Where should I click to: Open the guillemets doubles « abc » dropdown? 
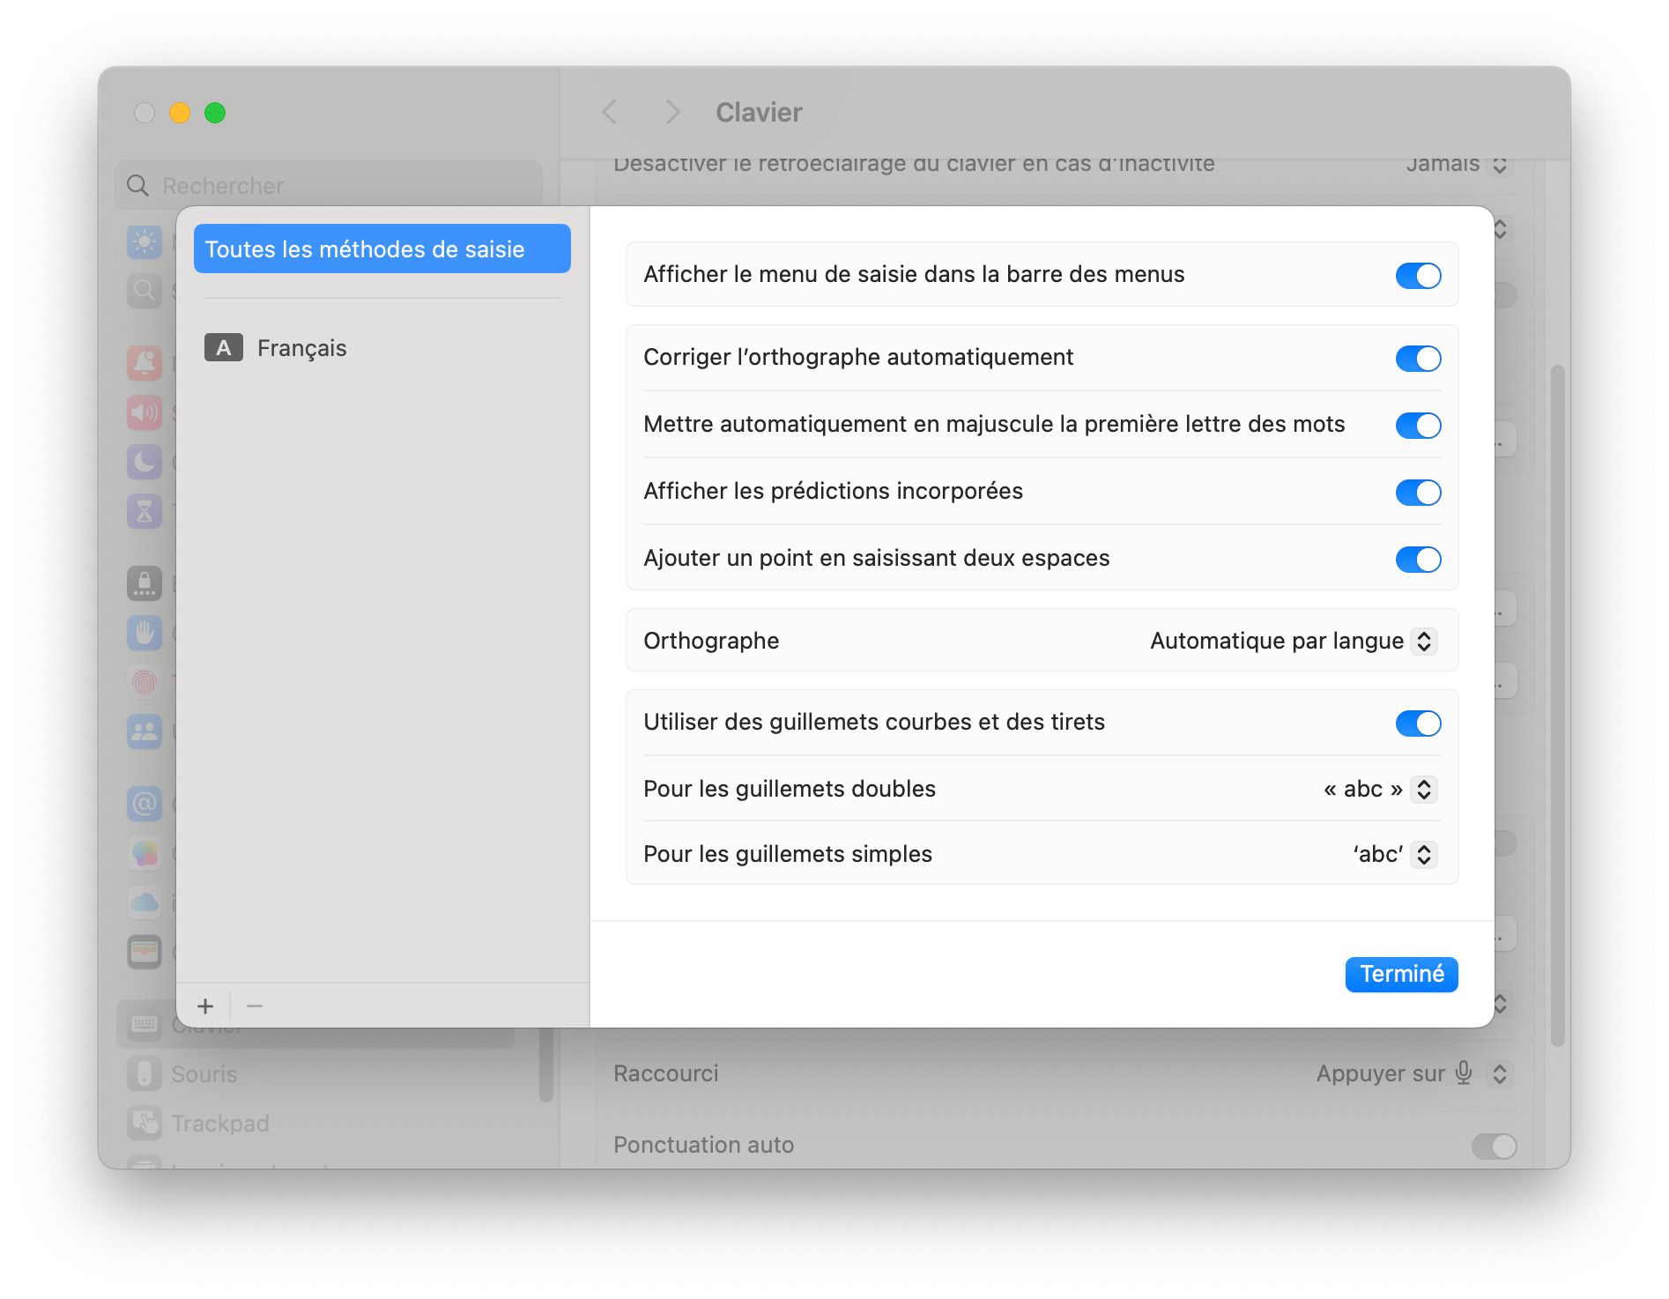[x=1424, y=790]
